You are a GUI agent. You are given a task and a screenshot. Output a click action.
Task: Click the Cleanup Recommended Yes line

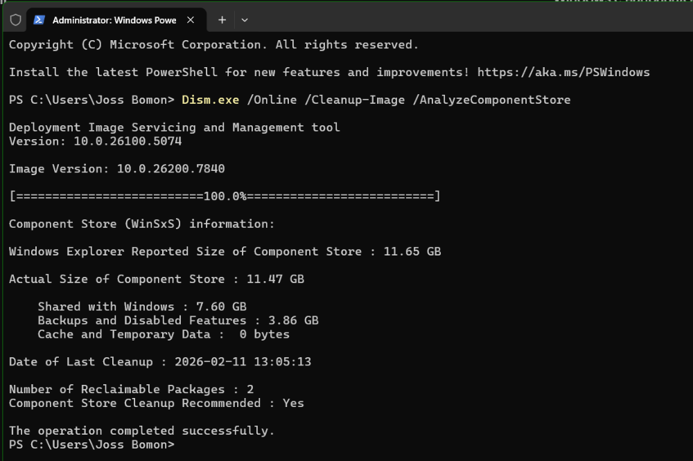[x=157, y=403]
